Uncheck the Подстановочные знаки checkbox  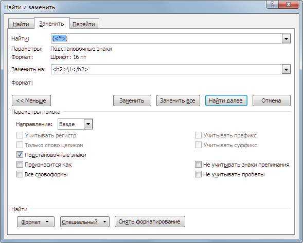coord(20,155)
